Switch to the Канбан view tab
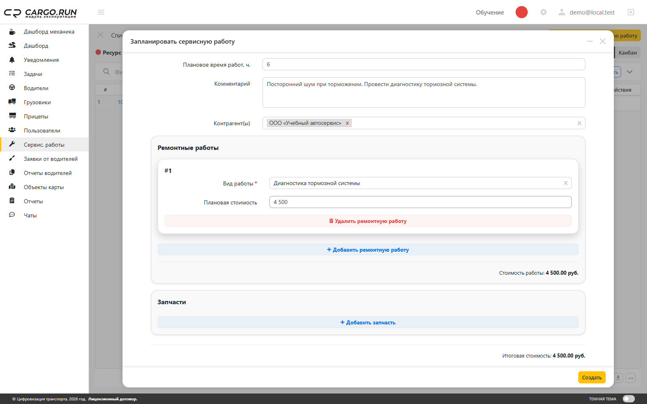 [x=628, y=53]
